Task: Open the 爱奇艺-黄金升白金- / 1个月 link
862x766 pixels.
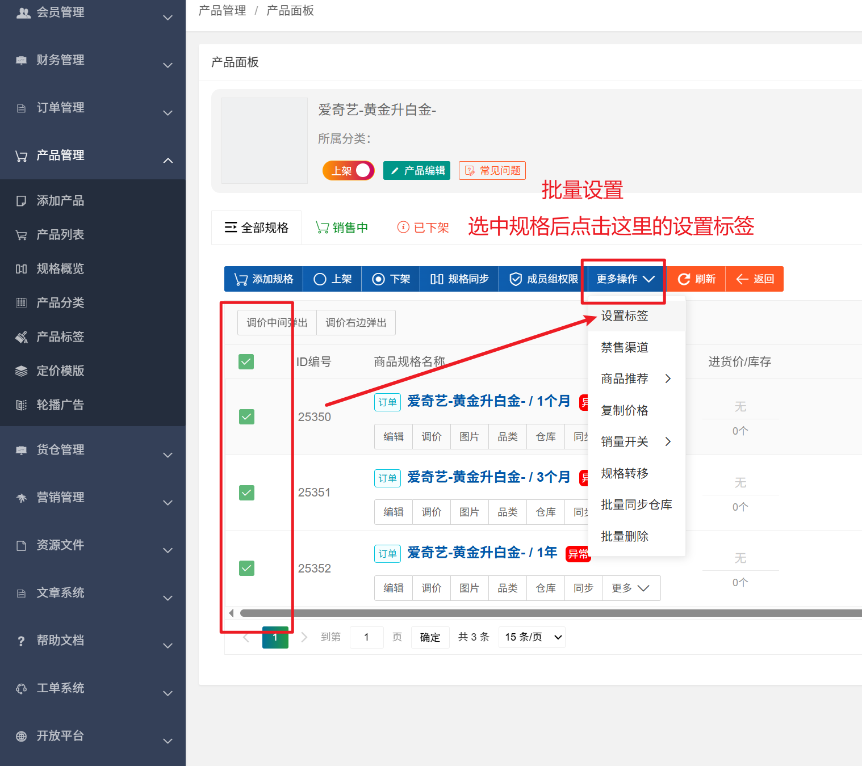Action: [488, 401]
